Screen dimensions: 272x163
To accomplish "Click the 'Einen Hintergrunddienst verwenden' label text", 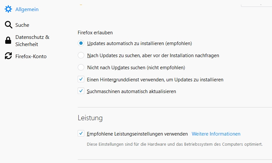I will [155, 79].
